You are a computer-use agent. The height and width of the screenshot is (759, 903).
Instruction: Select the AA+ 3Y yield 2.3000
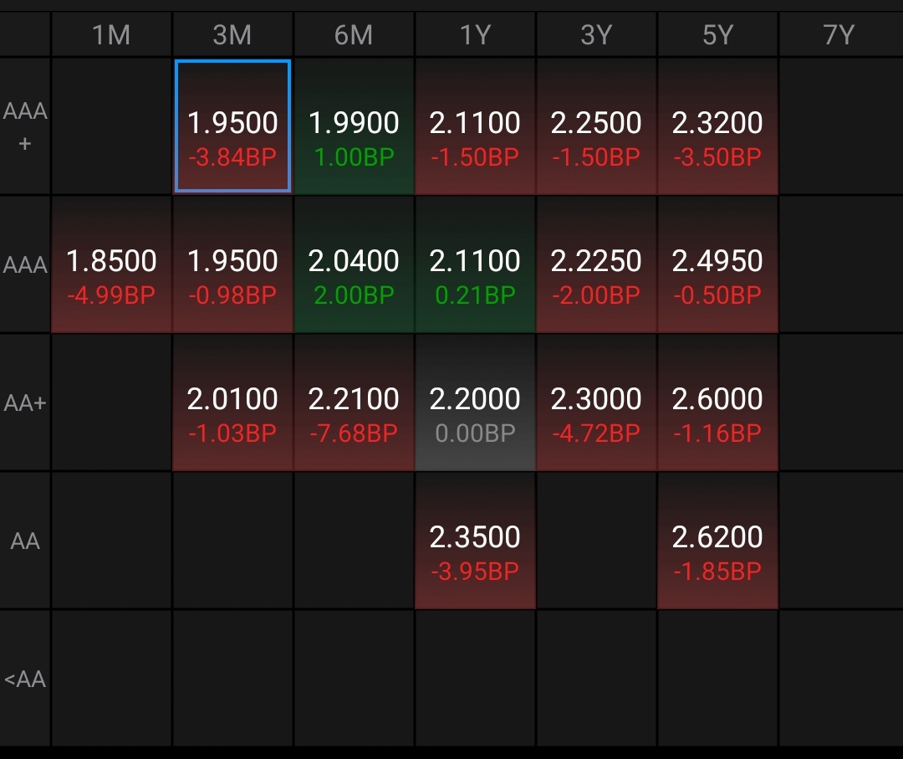[x=596, y=403]
